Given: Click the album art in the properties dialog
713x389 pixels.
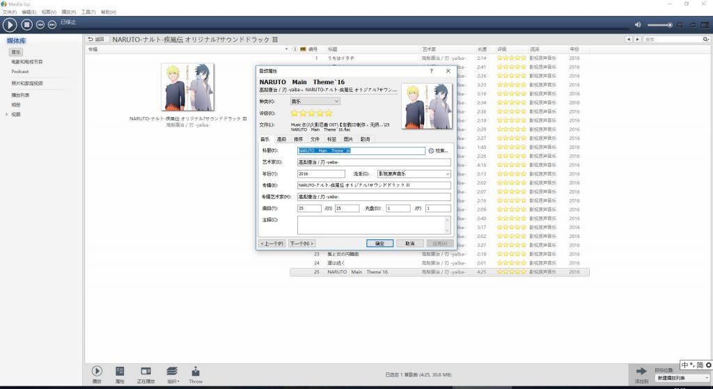Looking at the screenshot, I should [427, 106].
